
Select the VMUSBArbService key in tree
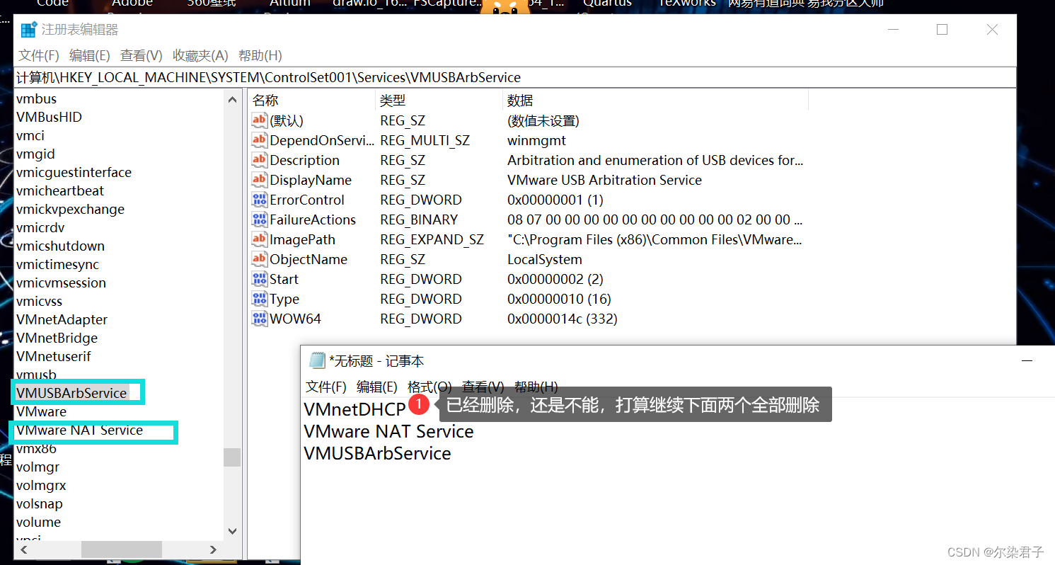pos(71,393)
